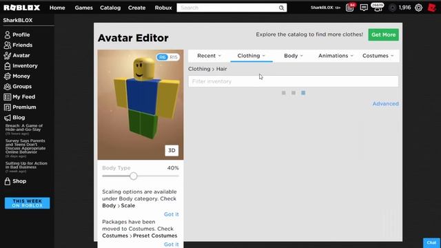Click the Advanced link
This screenshot has width=441, height=248.
(x=386, y=104)
